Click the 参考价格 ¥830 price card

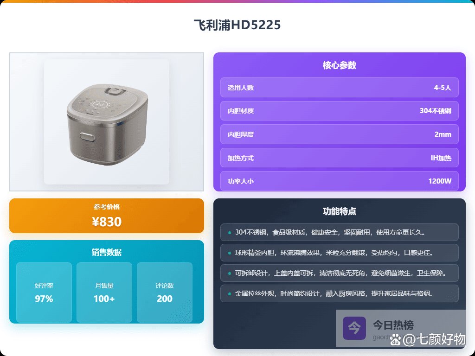click(x=107, y=216)
